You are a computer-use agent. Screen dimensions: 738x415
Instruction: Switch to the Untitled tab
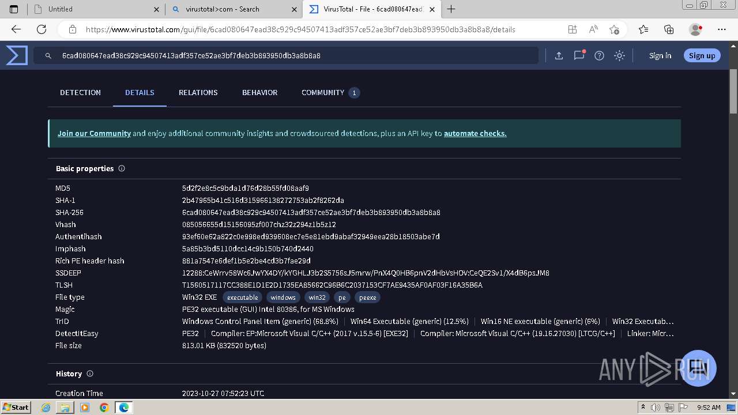96,9
